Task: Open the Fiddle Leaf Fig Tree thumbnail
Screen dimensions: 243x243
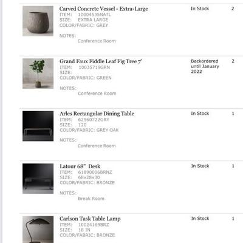Action: [x=38, y=74]
